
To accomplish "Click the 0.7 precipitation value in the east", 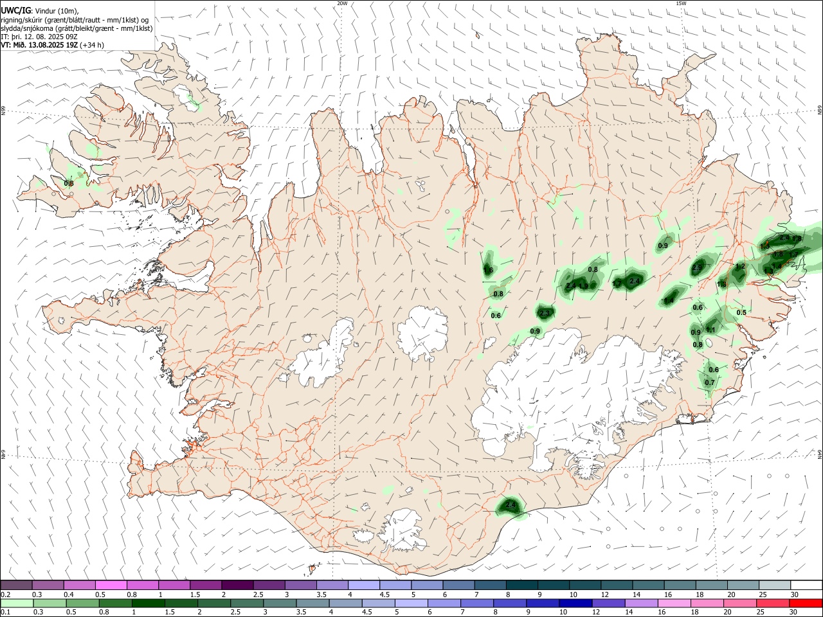I will point(710,382).
